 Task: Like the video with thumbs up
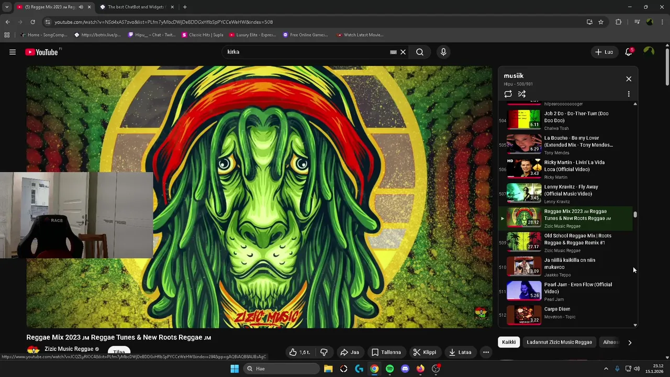coord(300,352)
